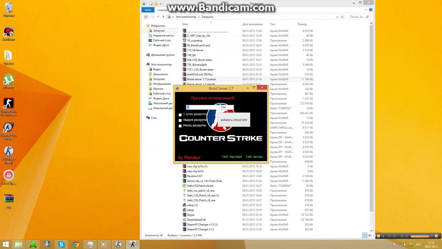The image size is (442, 249).
Task: Check the "1 сутки раскрутки" checkbox
Action: click(x=180, y=115)
